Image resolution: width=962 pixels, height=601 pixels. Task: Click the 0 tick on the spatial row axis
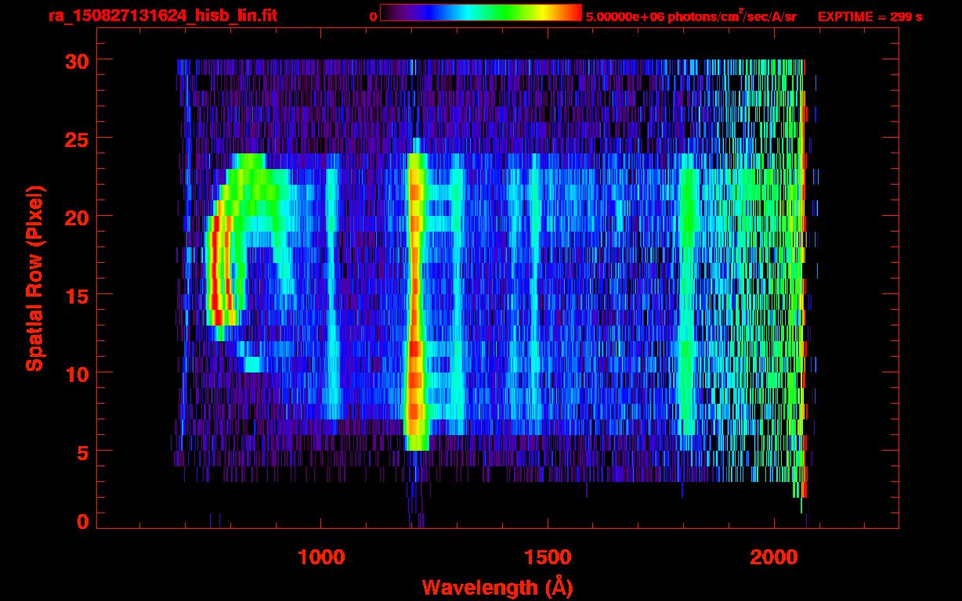click(81, 522)
